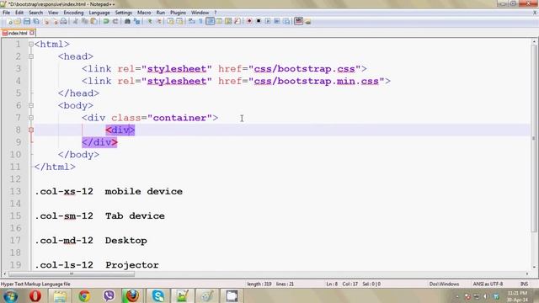Click 'Dos\Windows' line ending in the status bar
Viewport: 539px width, 303px height.
pyautogui.click(x=444, y=284)
